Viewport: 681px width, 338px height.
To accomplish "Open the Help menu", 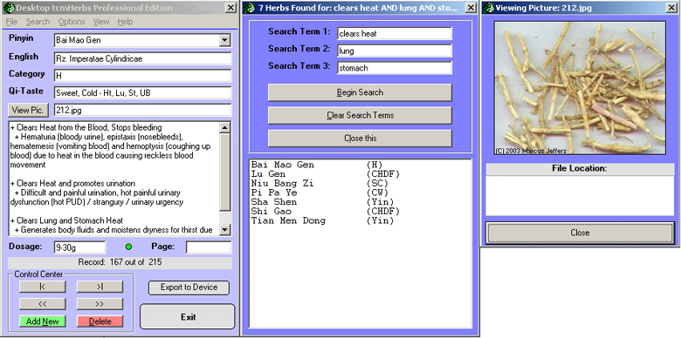I will tap(125, 22).
